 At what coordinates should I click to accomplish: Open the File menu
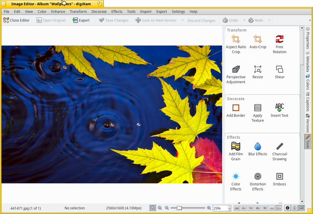(x=6, y=12)
